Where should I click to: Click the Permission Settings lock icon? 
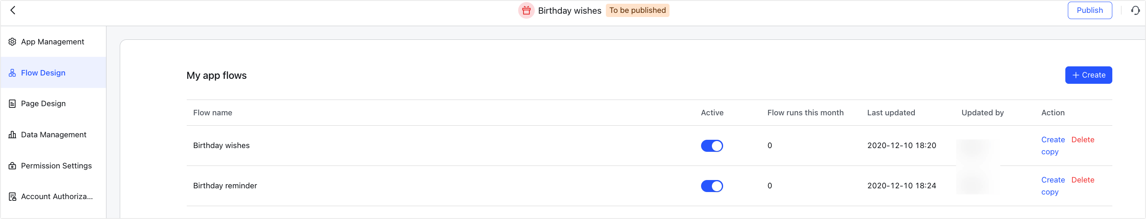pos(12,166)
